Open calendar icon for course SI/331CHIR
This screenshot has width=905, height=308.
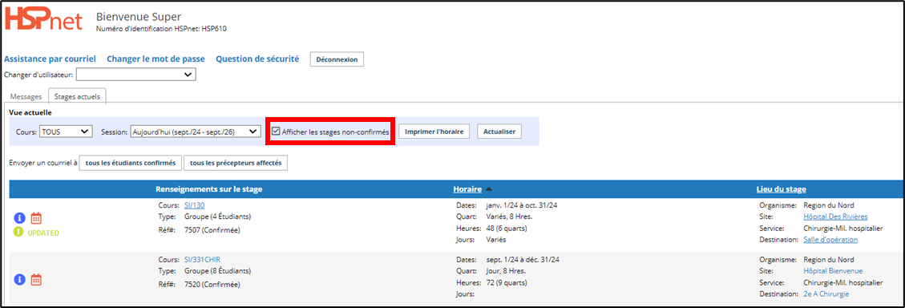tap(36, 280)
